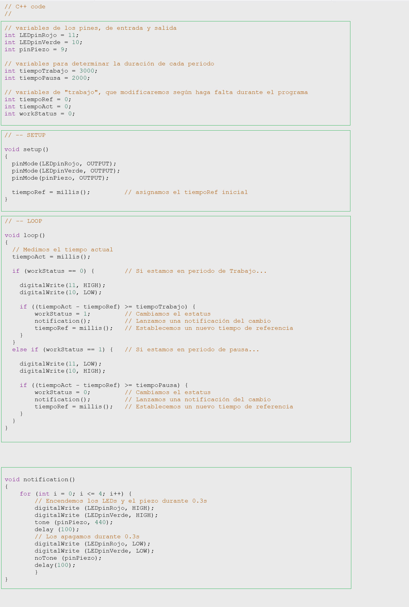
Task: Click the "void loop()" function header
Action: [25, 235]
